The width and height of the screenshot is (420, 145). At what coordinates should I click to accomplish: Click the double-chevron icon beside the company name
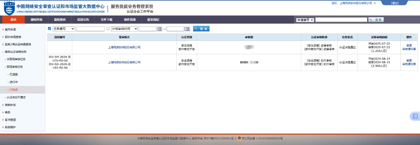375,3
